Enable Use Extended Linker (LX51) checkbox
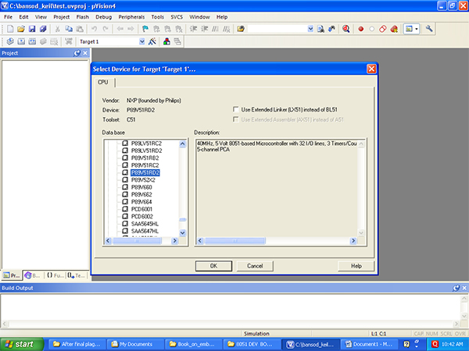Screen dimensions: 469x351 pos(236,109)
